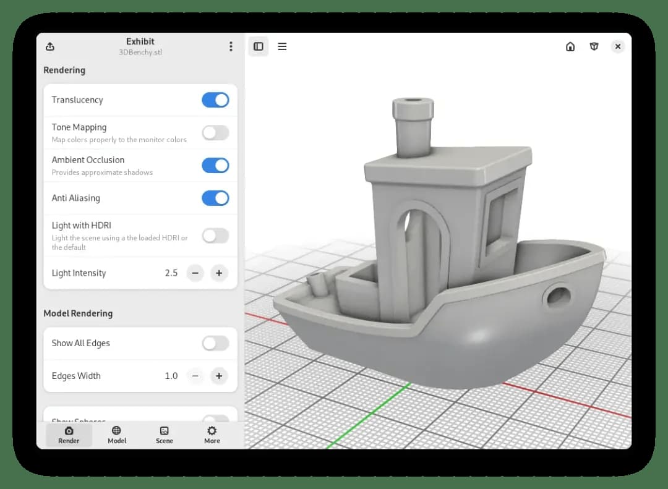
Task: Increase Light Intensity with plus button
Action: coord(219,273)
